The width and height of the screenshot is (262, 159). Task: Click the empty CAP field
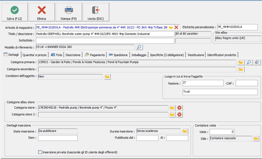(x=247, y=83)
